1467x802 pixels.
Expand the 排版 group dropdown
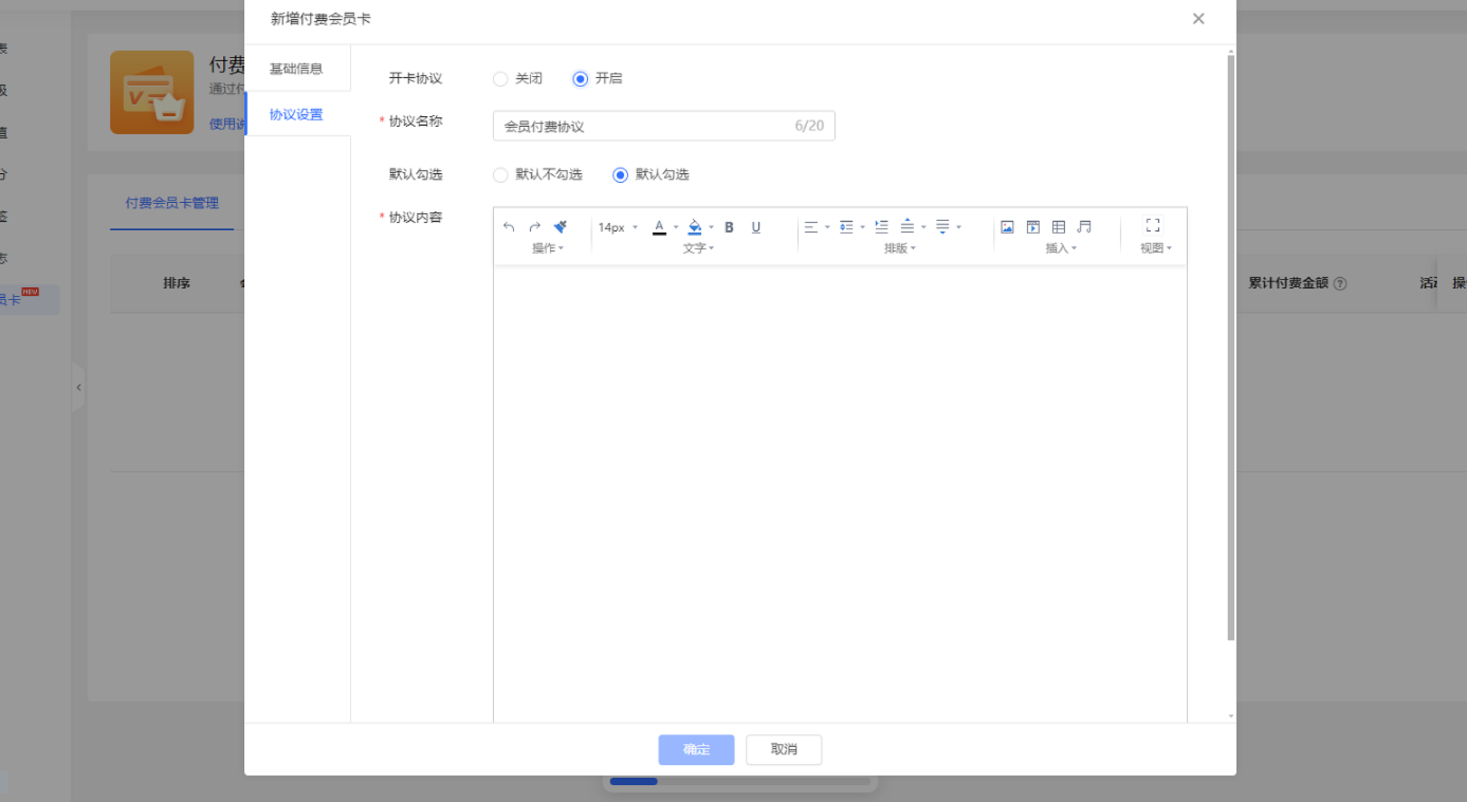[x=899, y=248]
